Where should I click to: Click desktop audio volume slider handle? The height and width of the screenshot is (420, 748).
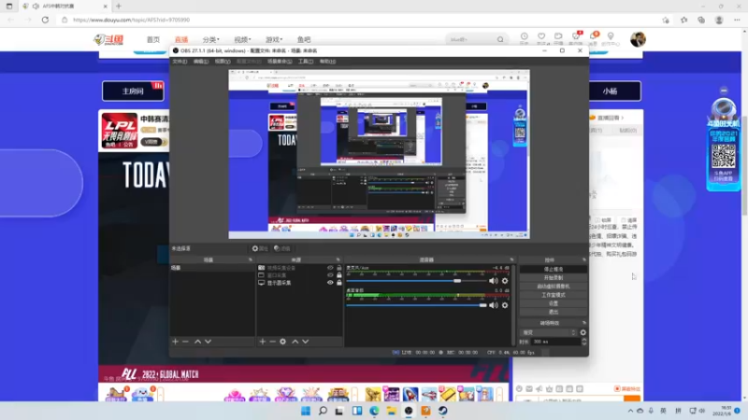(482, 305)
